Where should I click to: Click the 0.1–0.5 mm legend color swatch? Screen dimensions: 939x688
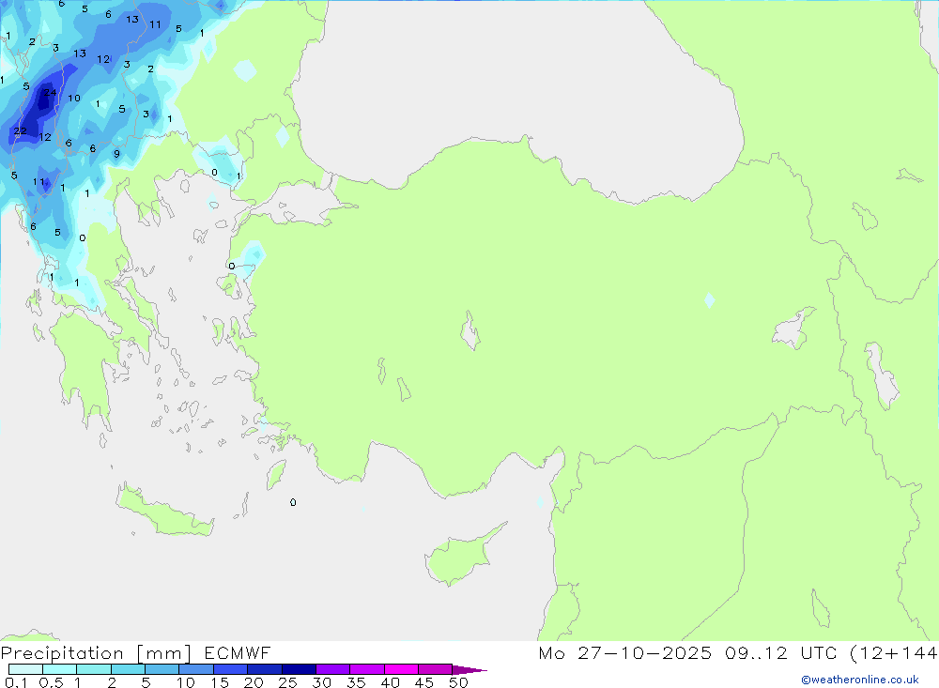pos(25,669)
